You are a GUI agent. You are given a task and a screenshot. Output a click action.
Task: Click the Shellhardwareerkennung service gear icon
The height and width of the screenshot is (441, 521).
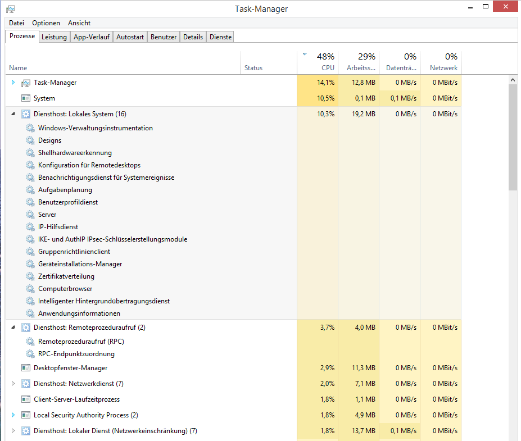click(30, 153)
